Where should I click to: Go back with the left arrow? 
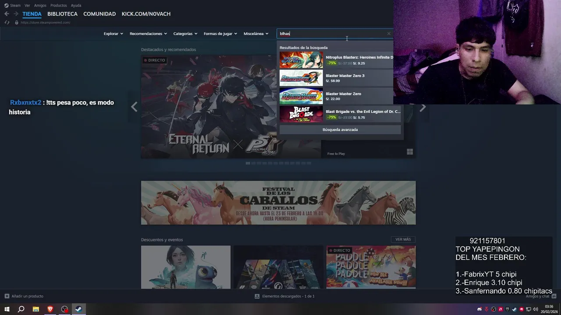click(7, 14)
